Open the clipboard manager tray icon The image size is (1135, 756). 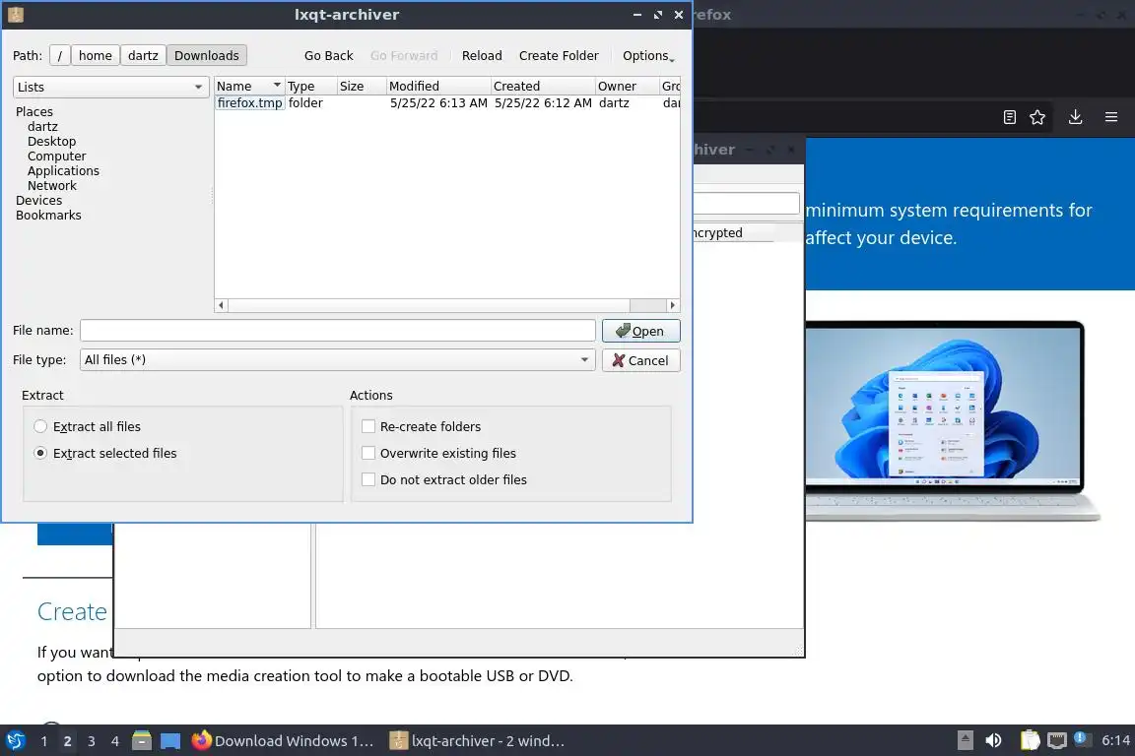(1030, 740)
